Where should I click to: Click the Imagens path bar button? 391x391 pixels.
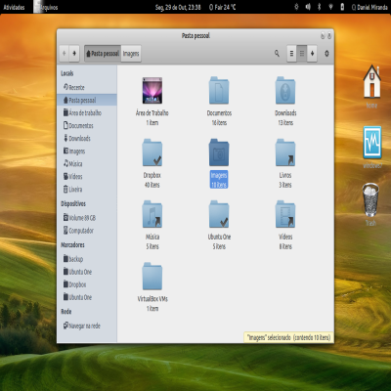(131, 54)
